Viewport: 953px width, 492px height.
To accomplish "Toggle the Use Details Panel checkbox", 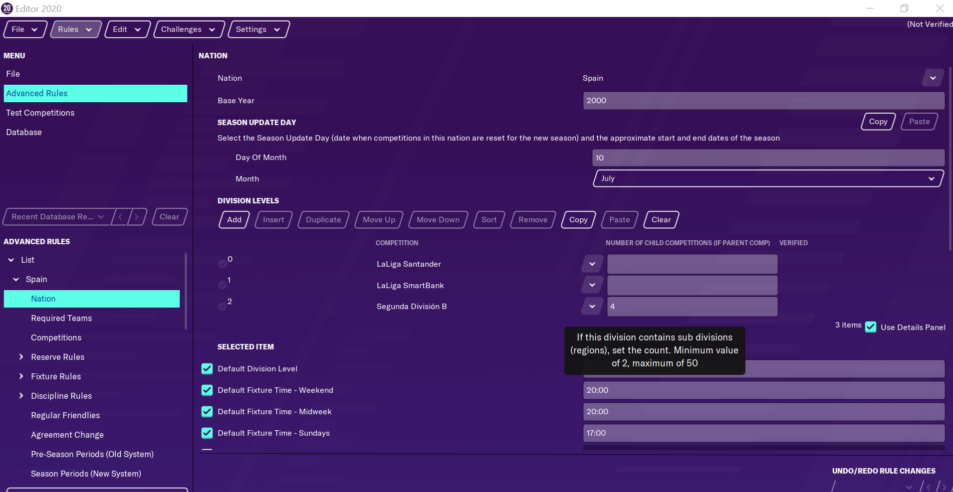I will pyautogui.click(x=871, y=327).
